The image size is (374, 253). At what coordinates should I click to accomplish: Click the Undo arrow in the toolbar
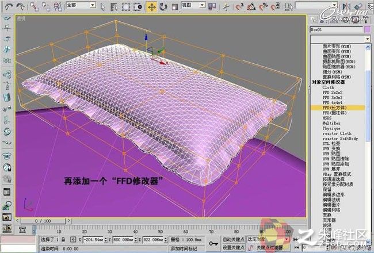(9, 6)
